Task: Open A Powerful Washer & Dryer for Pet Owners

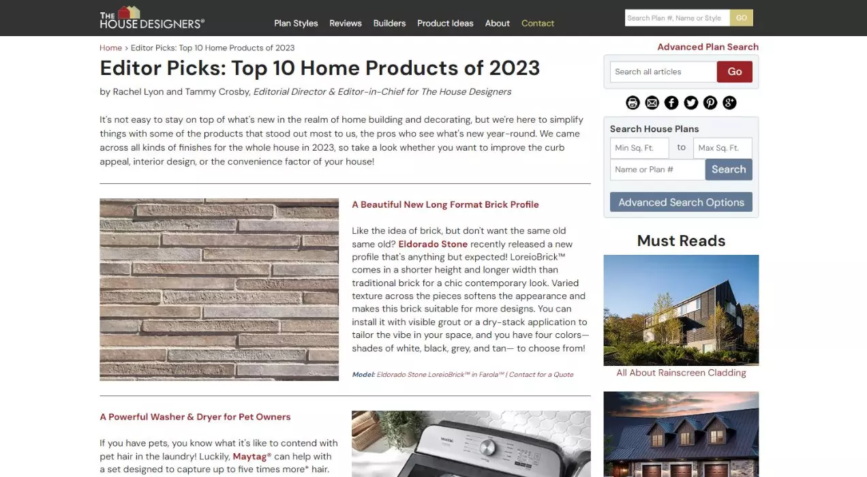Action: click(x=195, y=417)
